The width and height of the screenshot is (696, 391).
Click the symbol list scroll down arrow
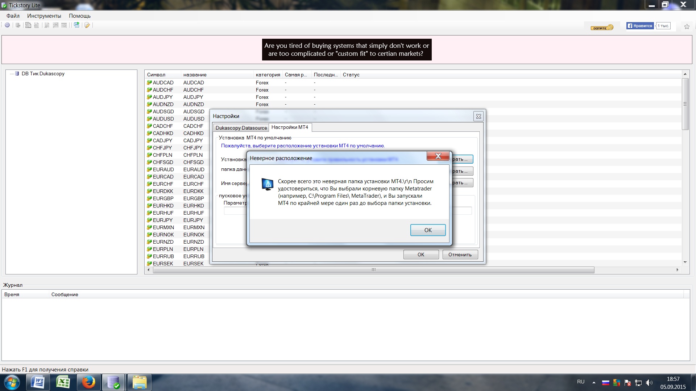pos(685,262)
